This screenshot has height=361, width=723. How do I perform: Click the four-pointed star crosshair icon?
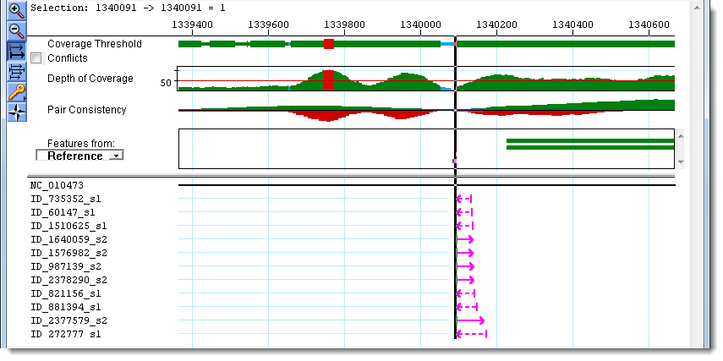pyautogui.click(x=17, y=112)
